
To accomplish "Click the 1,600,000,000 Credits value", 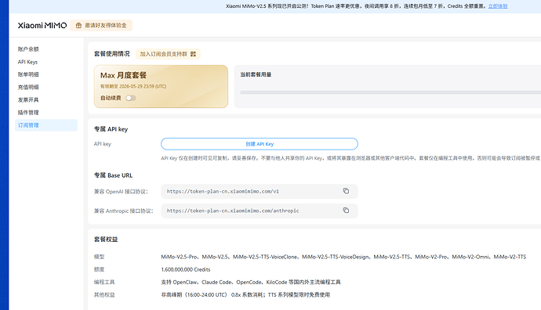I will 186,269.
